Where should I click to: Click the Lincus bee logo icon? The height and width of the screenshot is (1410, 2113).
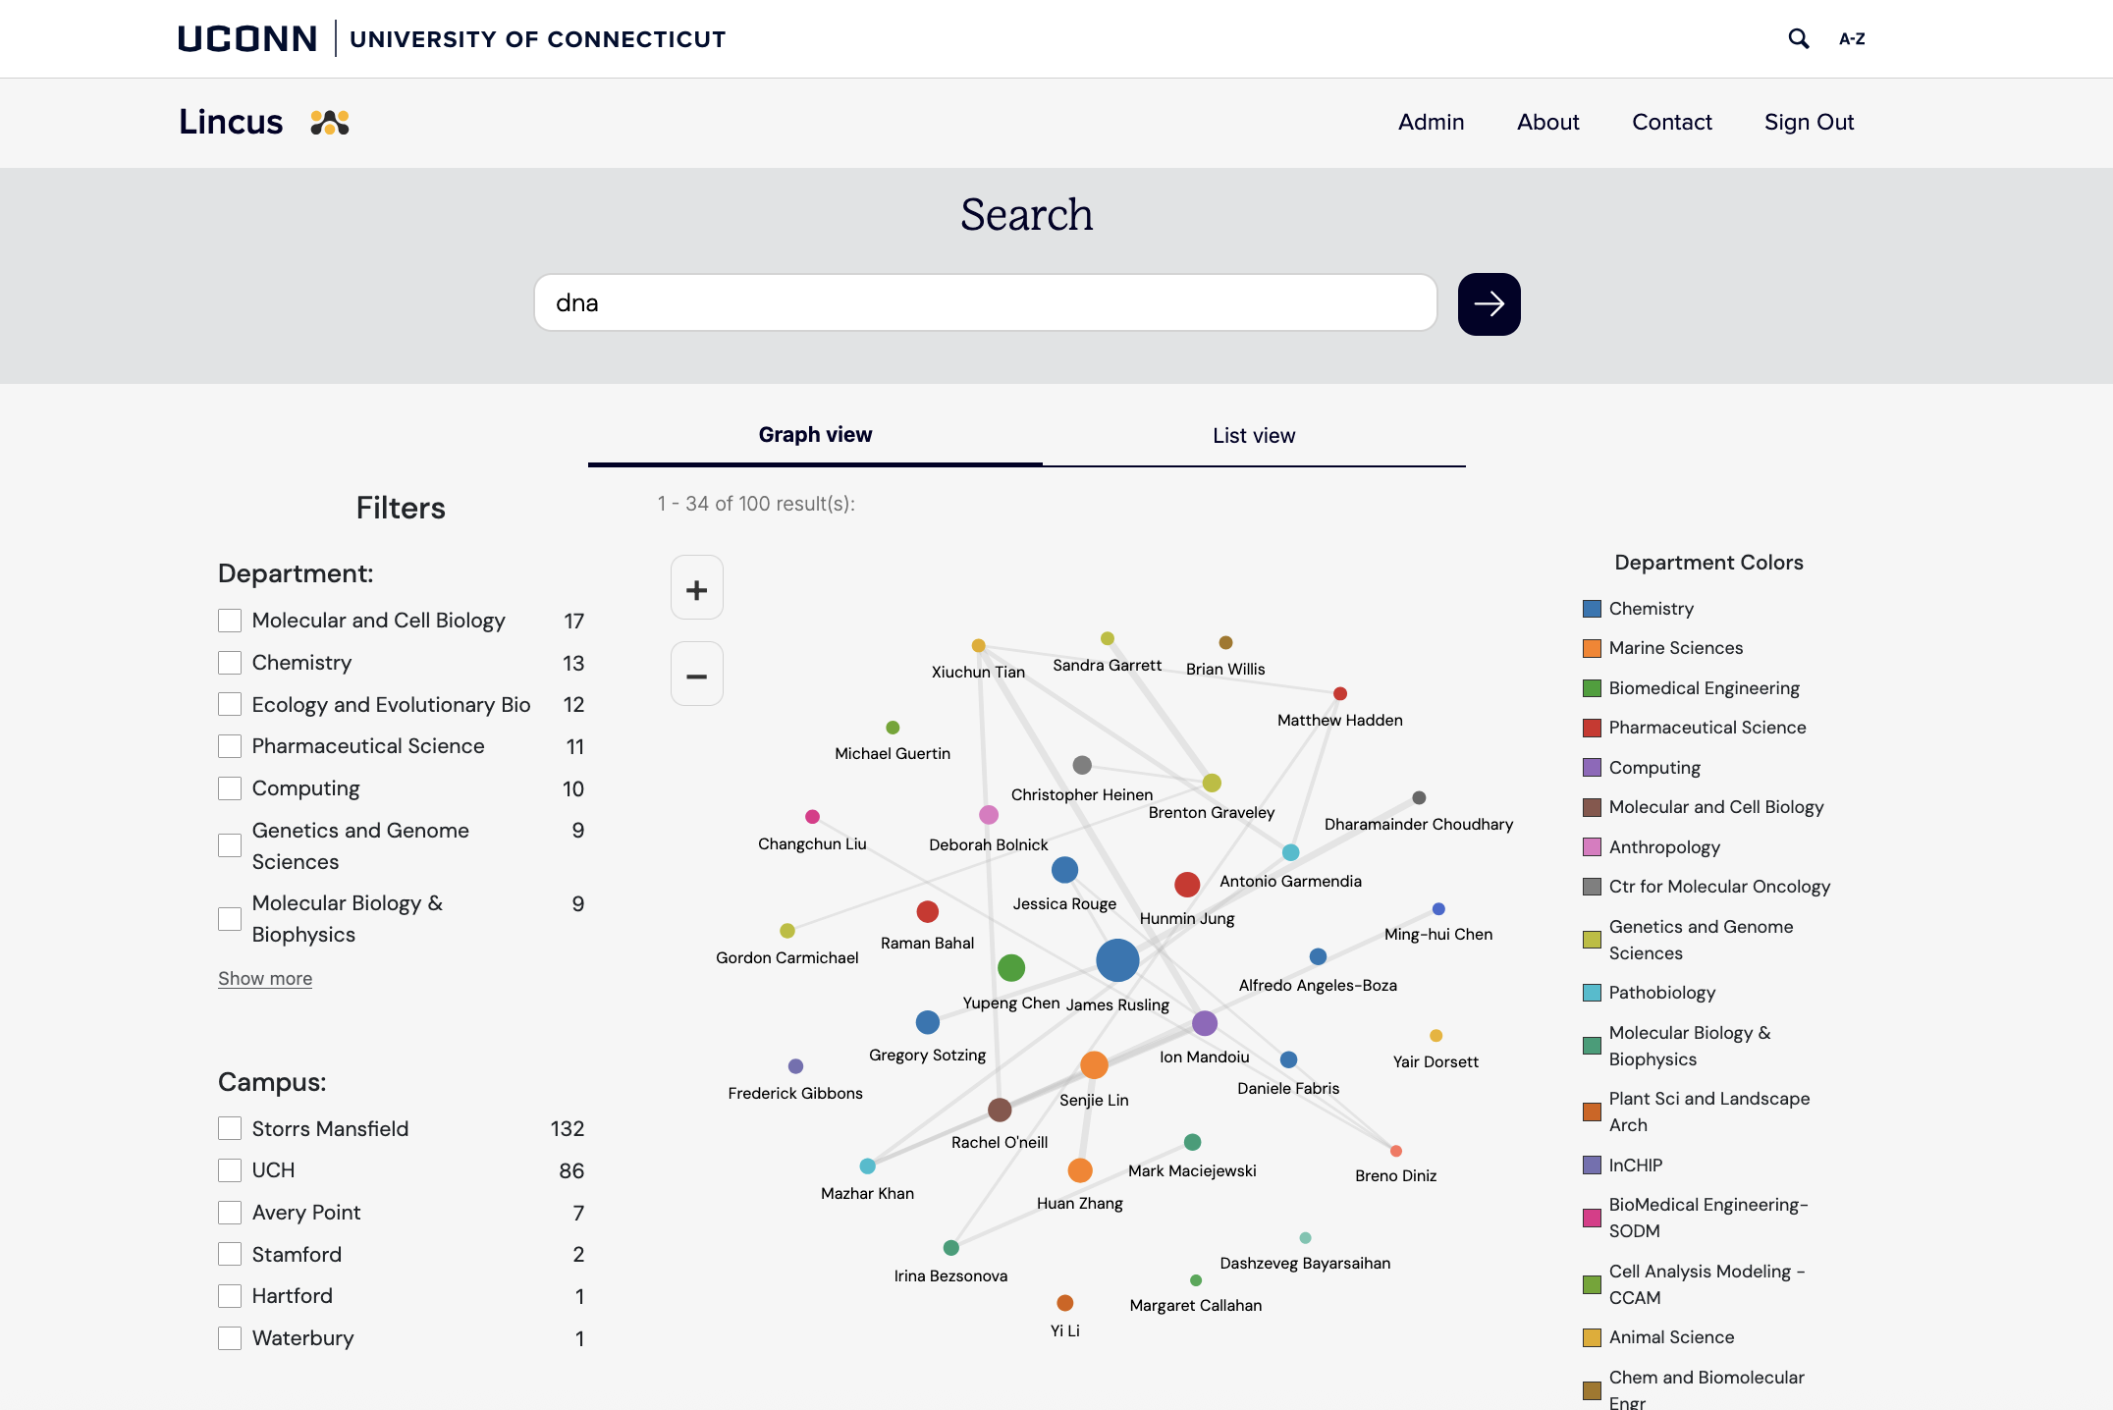329,122
